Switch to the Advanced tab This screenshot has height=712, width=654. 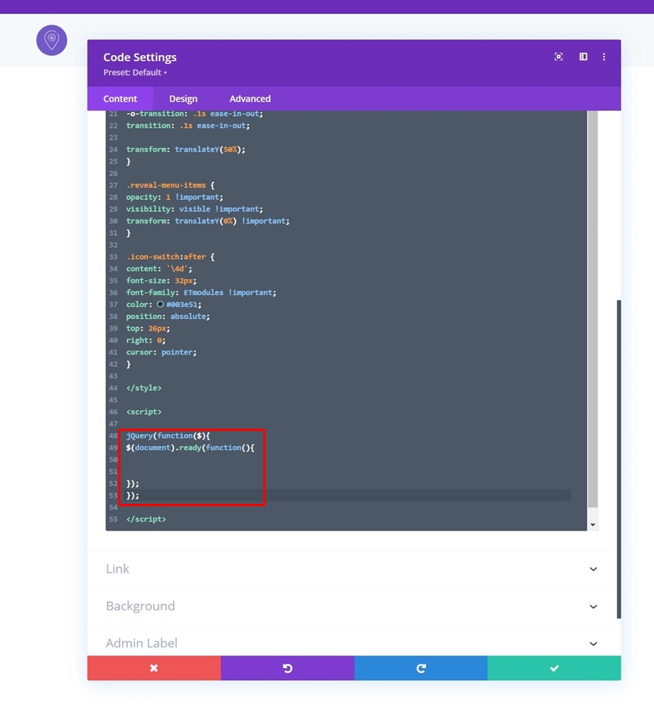coord(250,99)
